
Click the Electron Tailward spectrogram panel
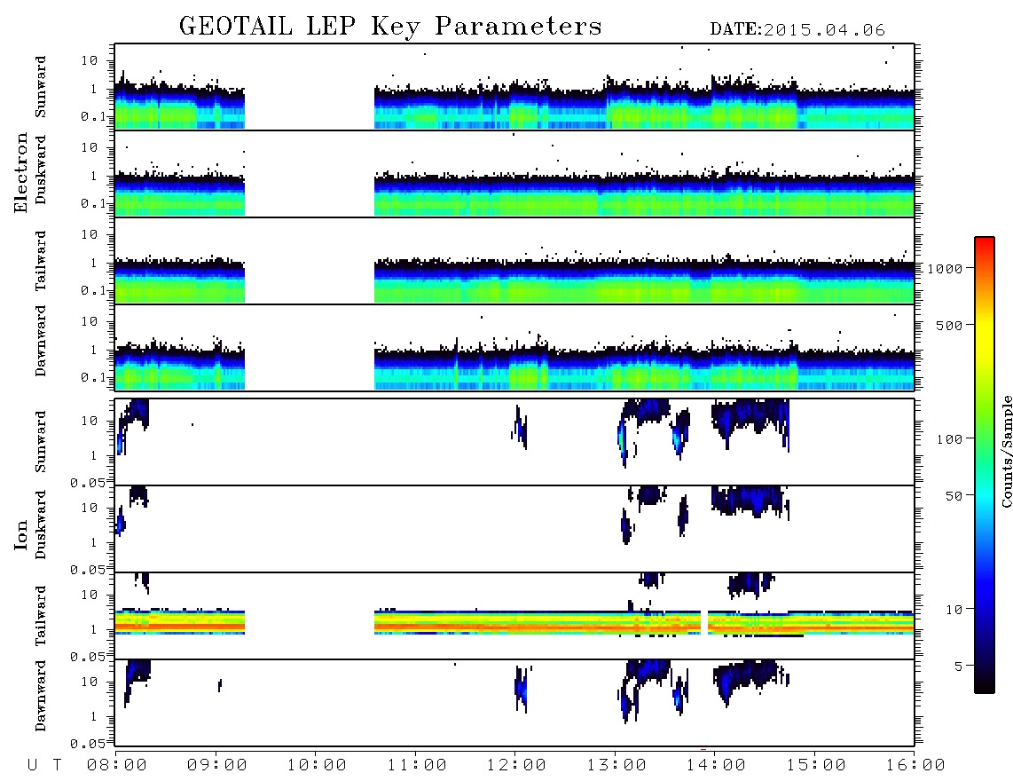(x=514, y=261)
